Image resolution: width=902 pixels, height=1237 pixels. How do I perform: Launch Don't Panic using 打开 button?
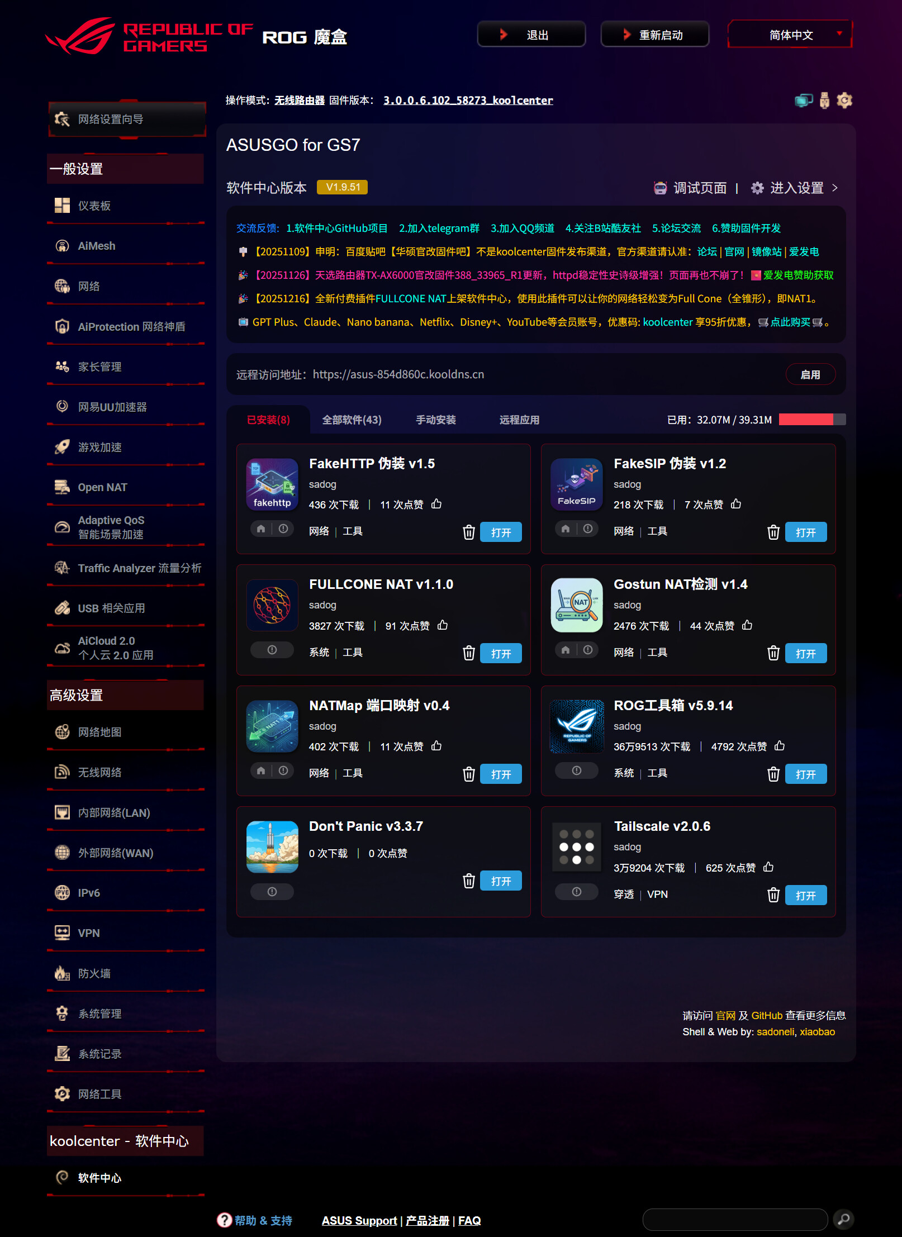point(501,881)
